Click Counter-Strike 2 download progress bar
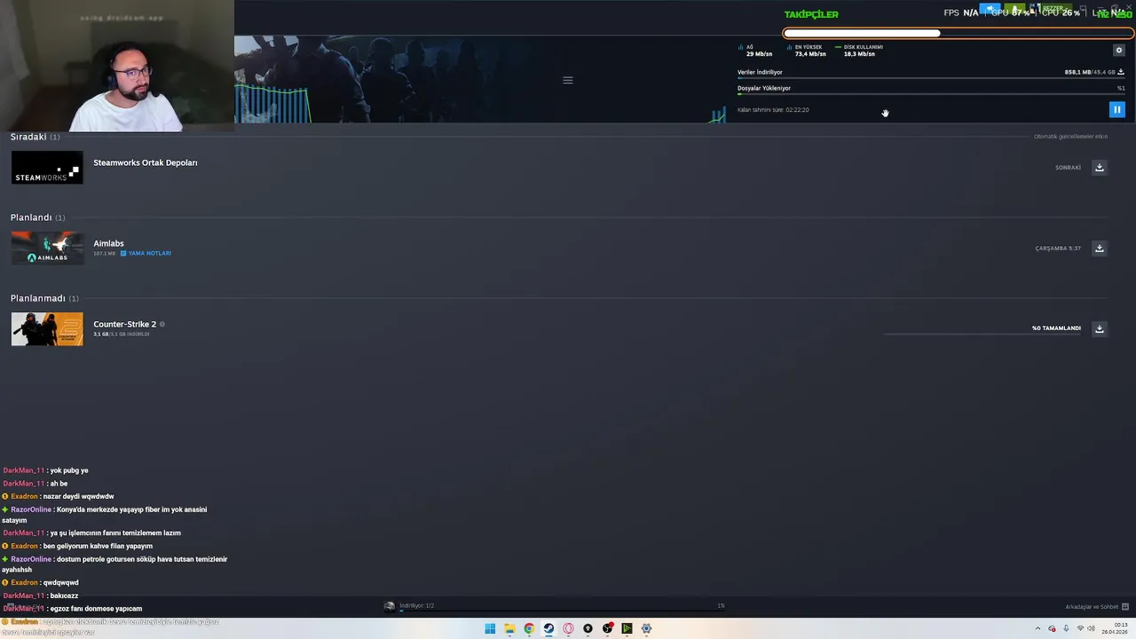 pyautogui.click(x=982, y=335)
